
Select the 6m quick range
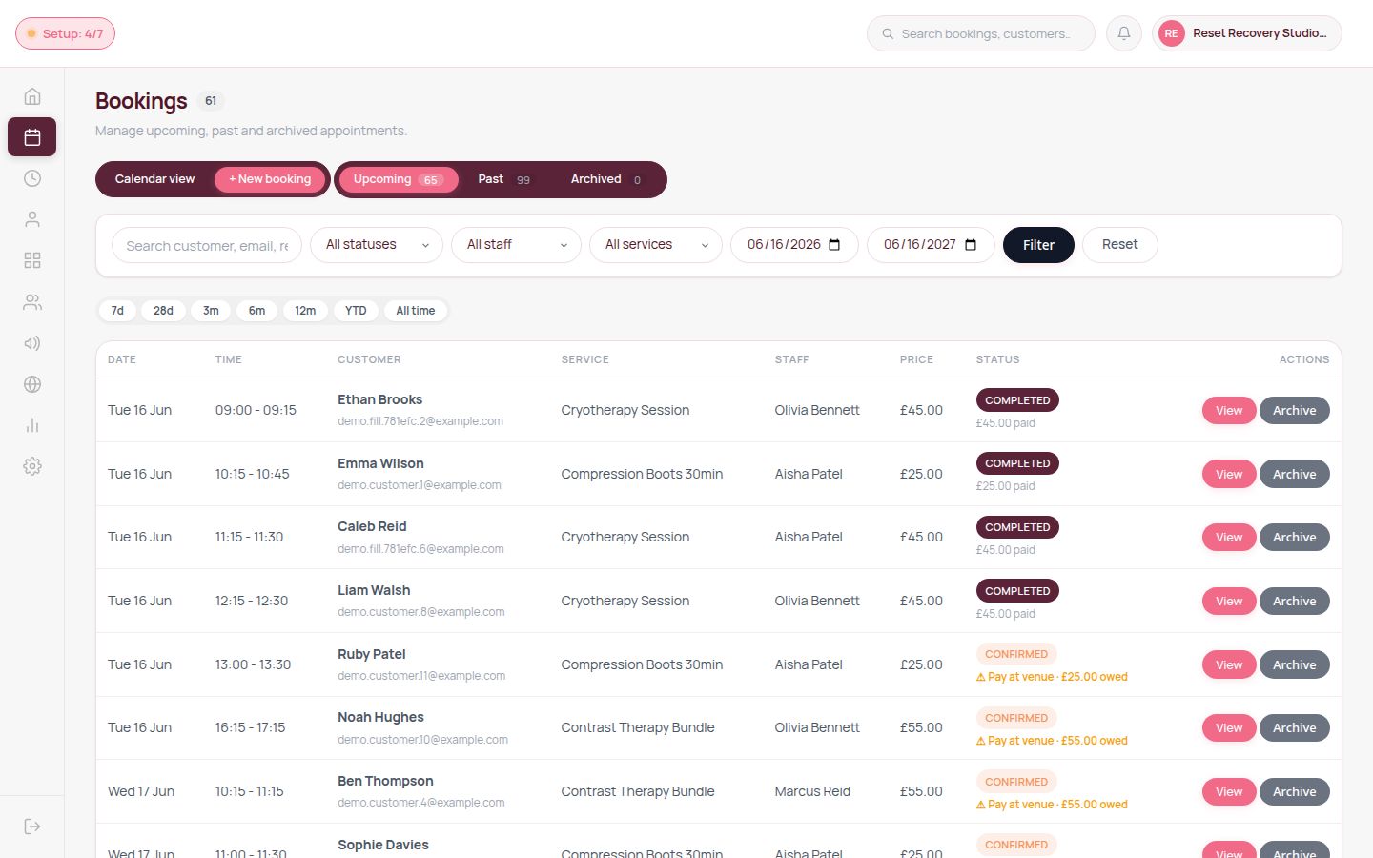256,311
